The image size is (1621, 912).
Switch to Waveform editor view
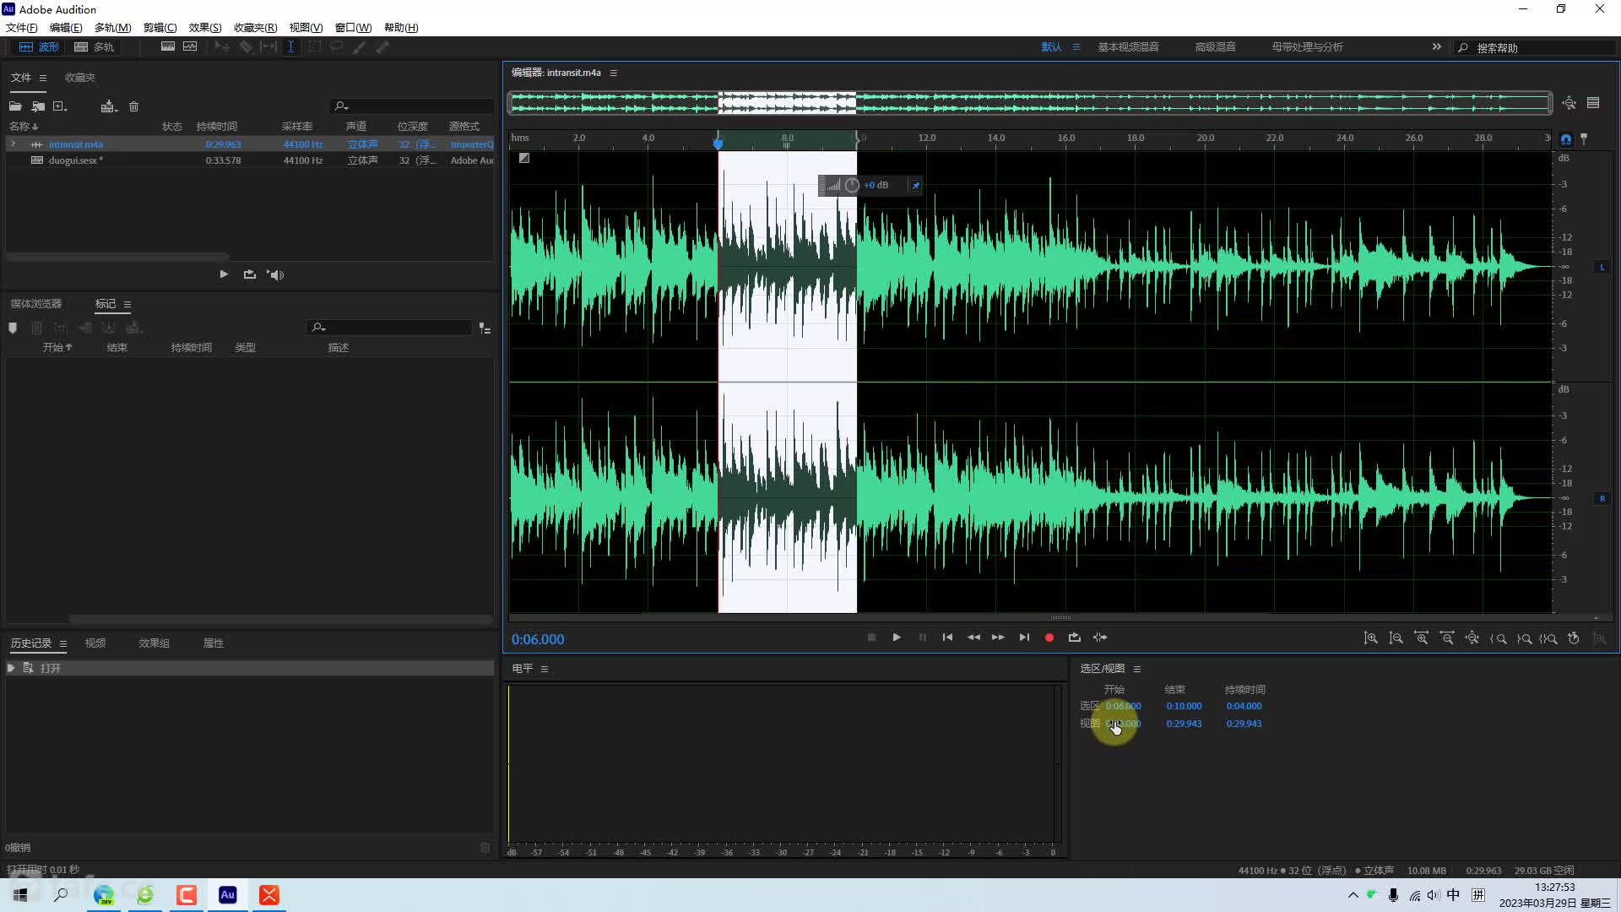point(39,47)
